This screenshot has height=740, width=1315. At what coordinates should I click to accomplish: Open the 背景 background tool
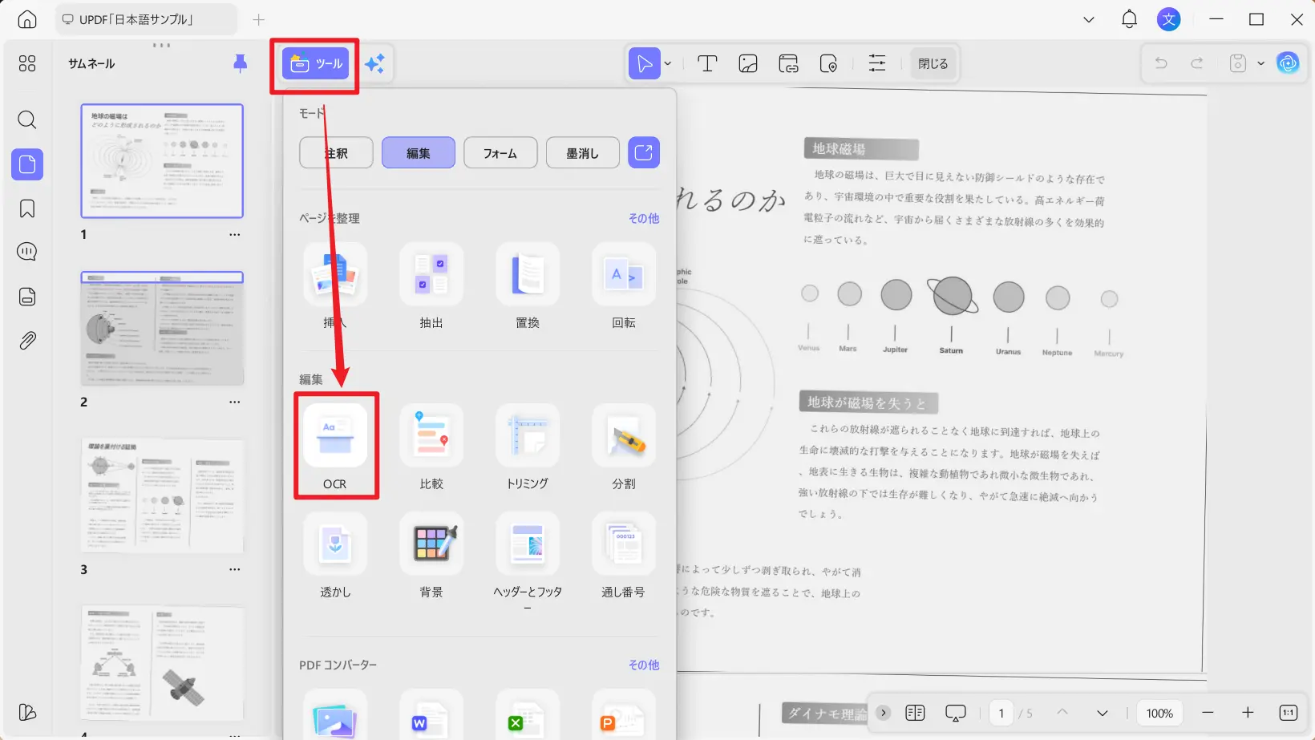(431, 555)
